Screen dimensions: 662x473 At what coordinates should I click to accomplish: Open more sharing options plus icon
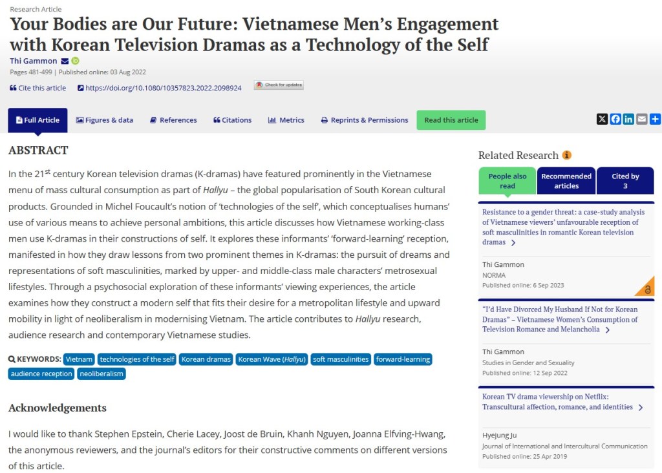point(655,119)
